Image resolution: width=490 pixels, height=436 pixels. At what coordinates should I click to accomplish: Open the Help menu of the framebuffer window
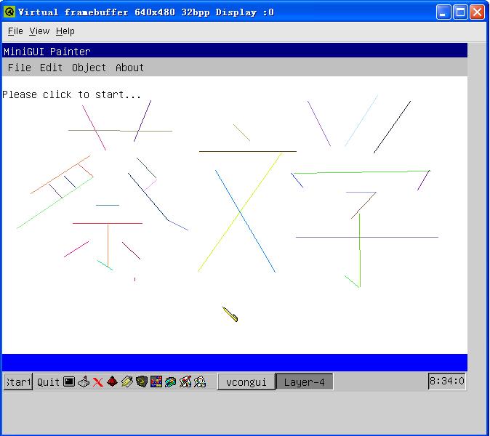tap(65, 31)
